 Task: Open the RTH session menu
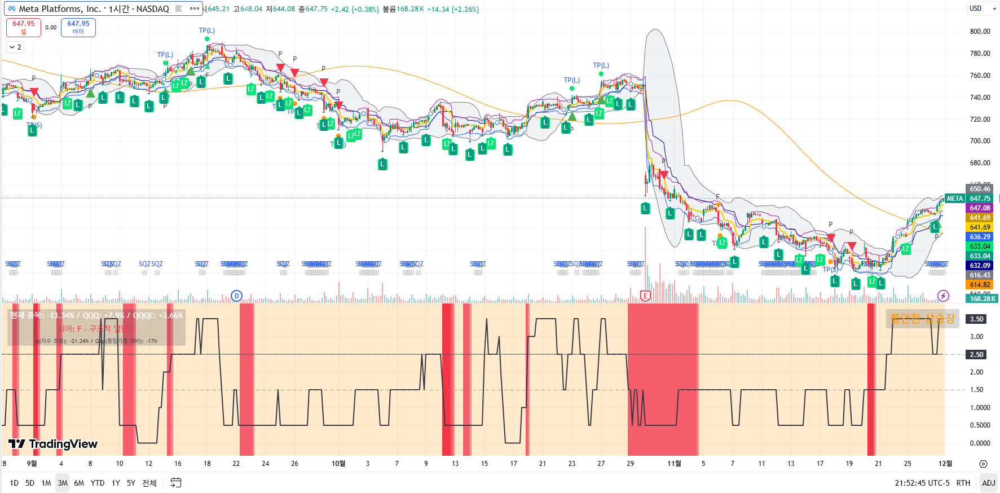click(x=963, y=483)
